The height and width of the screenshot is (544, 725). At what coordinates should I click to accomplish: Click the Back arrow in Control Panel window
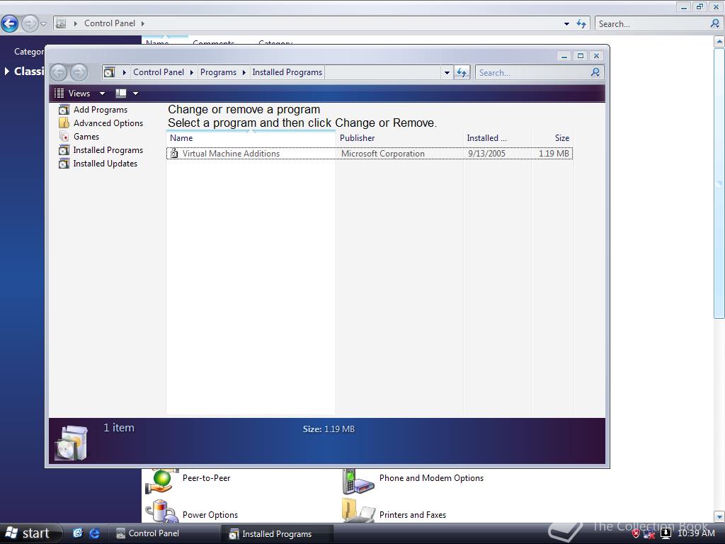(x=9, y=23)
